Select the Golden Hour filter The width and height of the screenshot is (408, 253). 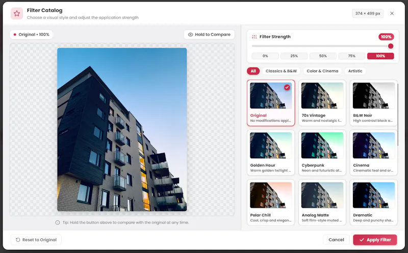click(x=271, y=153)
